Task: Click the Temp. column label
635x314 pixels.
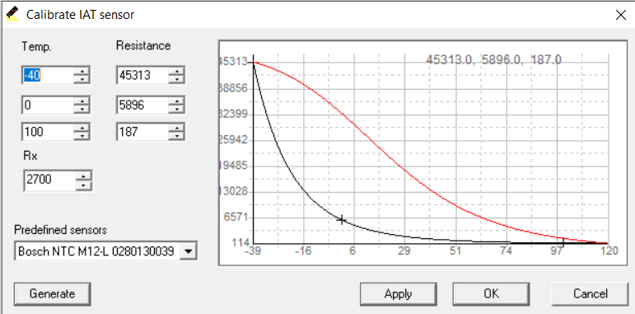Action: pyautogui.click(x=36, y=47)
